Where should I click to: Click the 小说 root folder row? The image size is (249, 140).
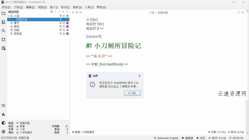tap(38, 16)
